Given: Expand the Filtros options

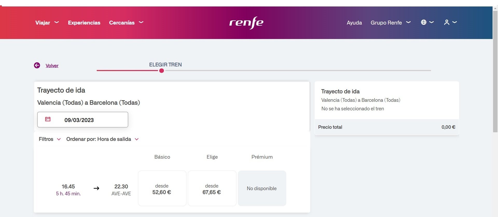Looking at the screenshot, I should [x=50, y=139].
